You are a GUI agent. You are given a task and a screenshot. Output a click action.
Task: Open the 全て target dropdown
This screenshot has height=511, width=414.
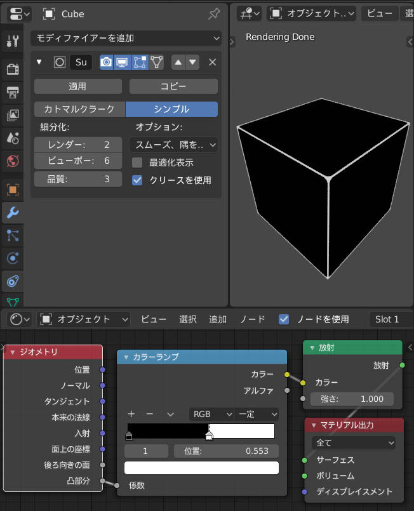(x=354, y=443)
